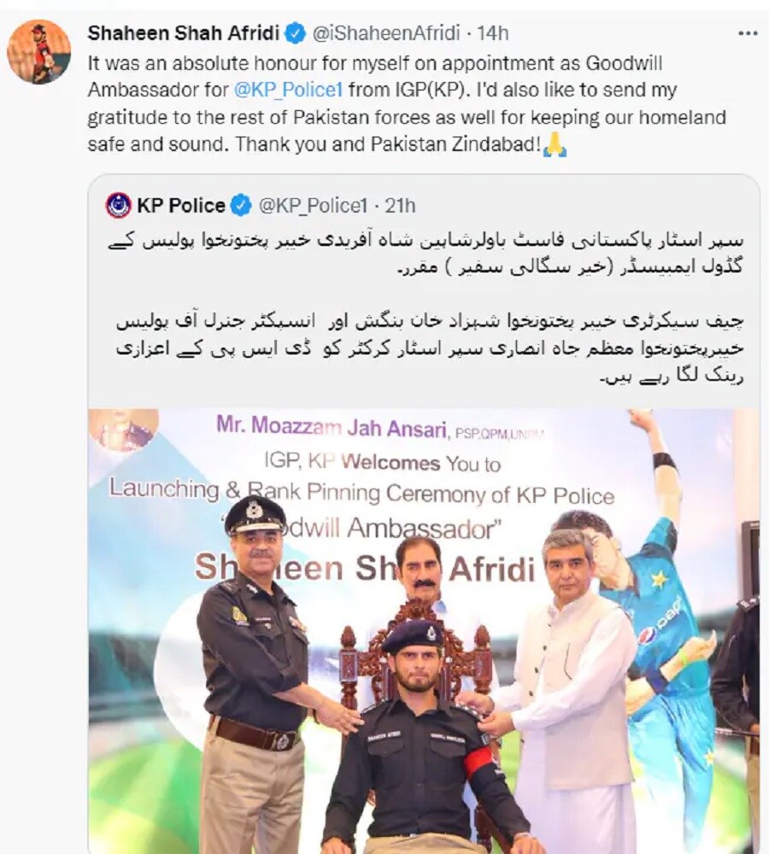This screenshot has width=769, height=854.
Task: Click the Moazzam Jah Ansari banner heading
Action: coord(380,427)
